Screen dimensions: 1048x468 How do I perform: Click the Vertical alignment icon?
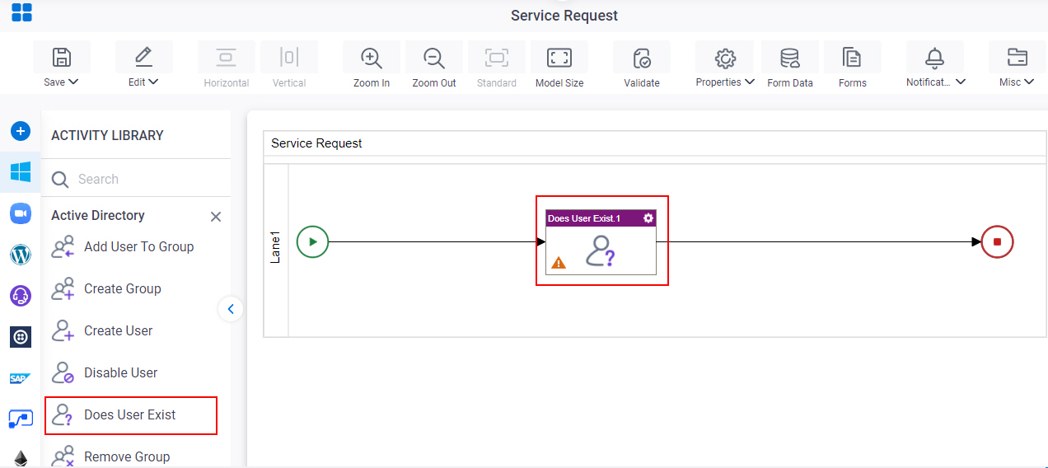point(289,57)
